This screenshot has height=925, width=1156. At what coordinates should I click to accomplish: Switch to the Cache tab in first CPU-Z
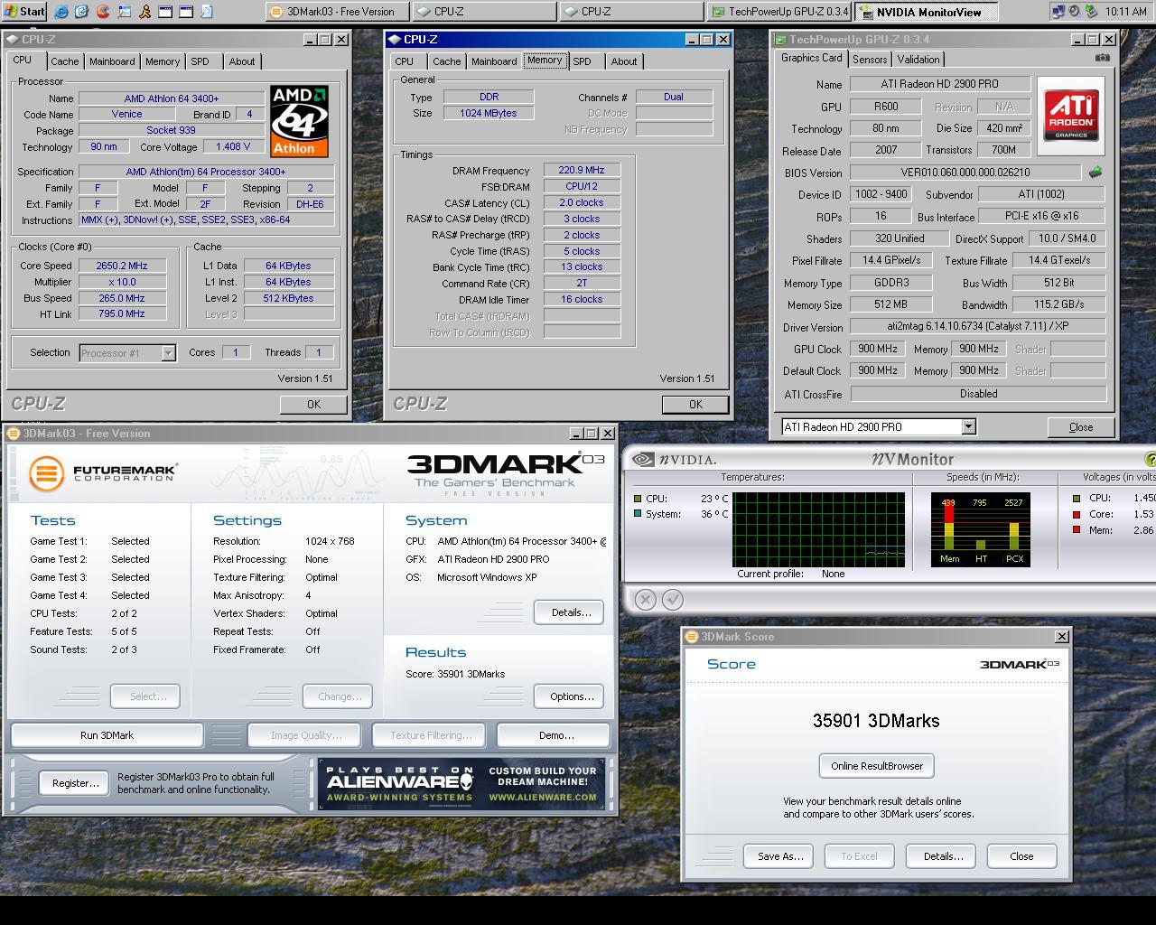(x=64, y=61)
